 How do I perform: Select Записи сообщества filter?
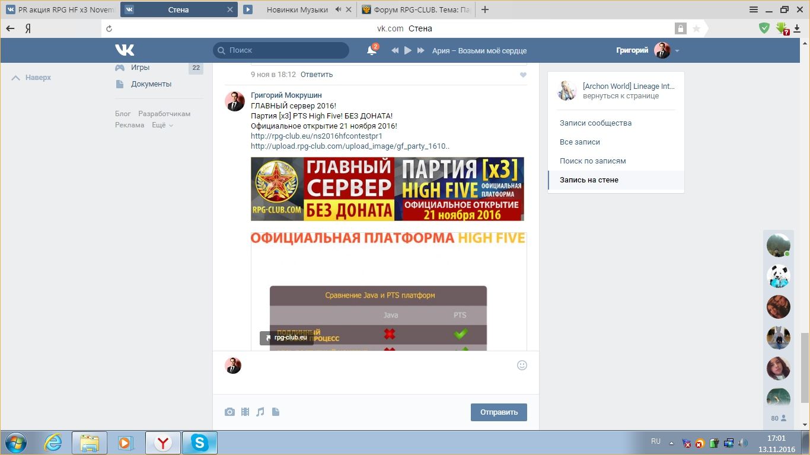click(616, 123)
